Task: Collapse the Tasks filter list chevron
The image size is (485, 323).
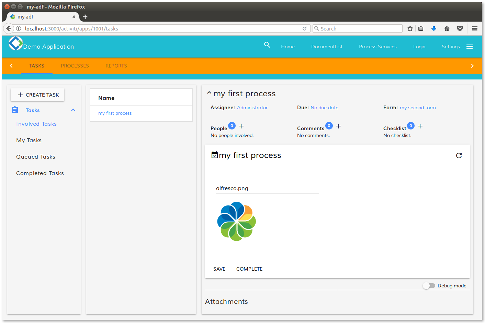Action: point(73,110)
